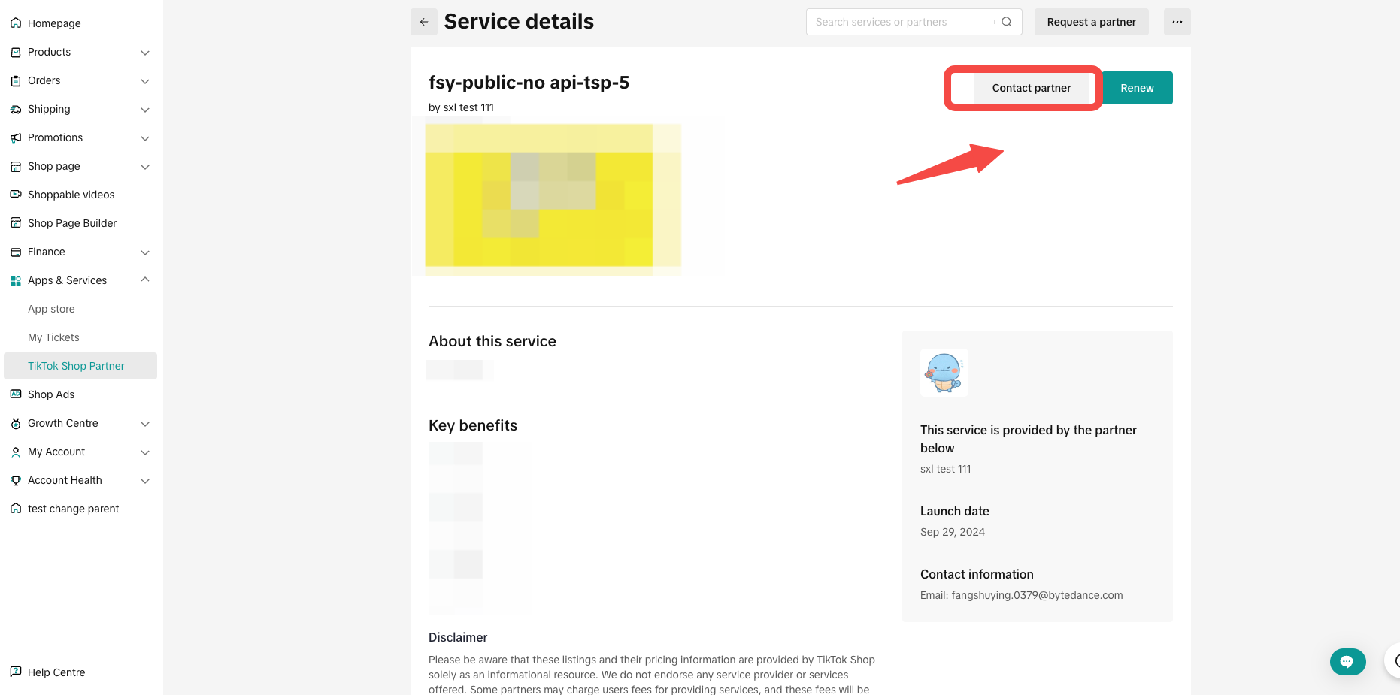The image size is (1400, 695).
Task: Click the back arrow icon
Action: point(424,22)
